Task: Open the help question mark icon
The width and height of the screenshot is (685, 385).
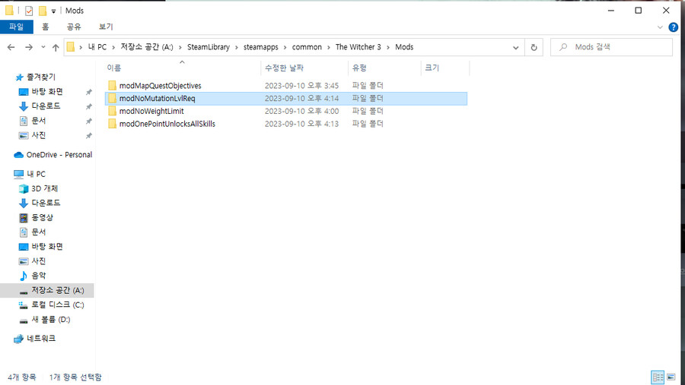Action: [x=673, y=27]
